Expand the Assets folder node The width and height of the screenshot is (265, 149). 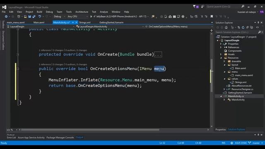click(221, 54)
